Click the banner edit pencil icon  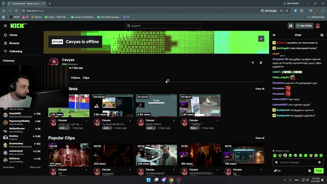pyautogui.click(x=261, y=39)
